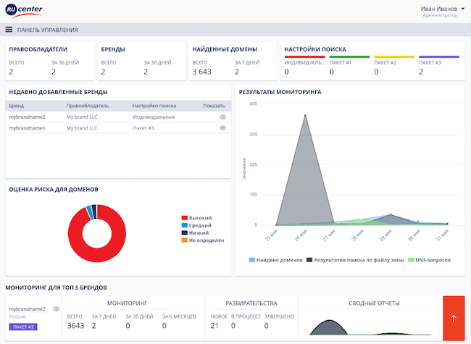
Task: Toggle Результатов поиска по файлу зоны legend
Action: coord(355,259)
